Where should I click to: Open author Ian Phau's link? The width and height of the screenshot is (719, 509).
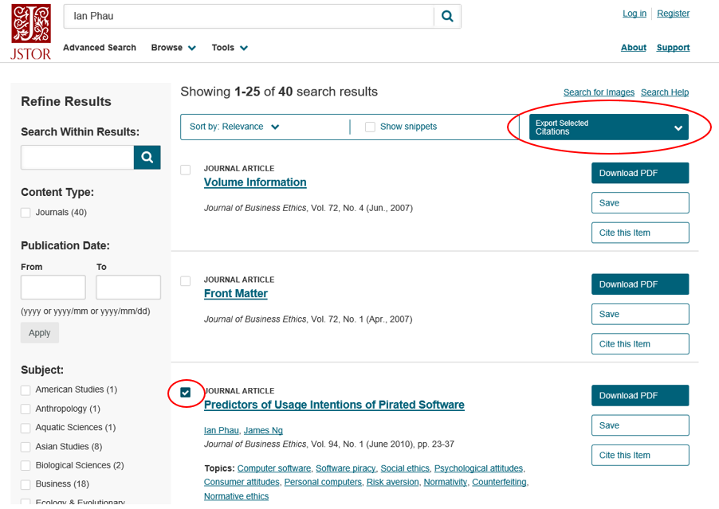pos(222,431)
